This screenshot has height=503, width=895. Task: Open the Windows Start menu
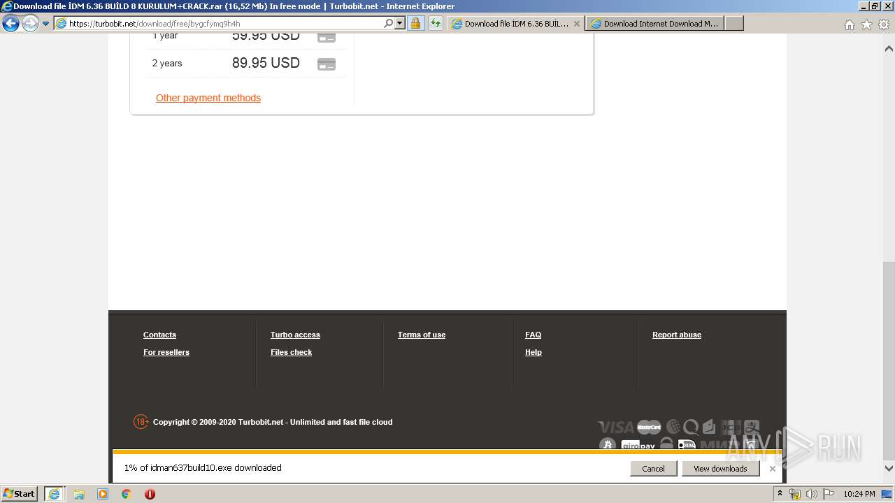(x=19, y=494)
